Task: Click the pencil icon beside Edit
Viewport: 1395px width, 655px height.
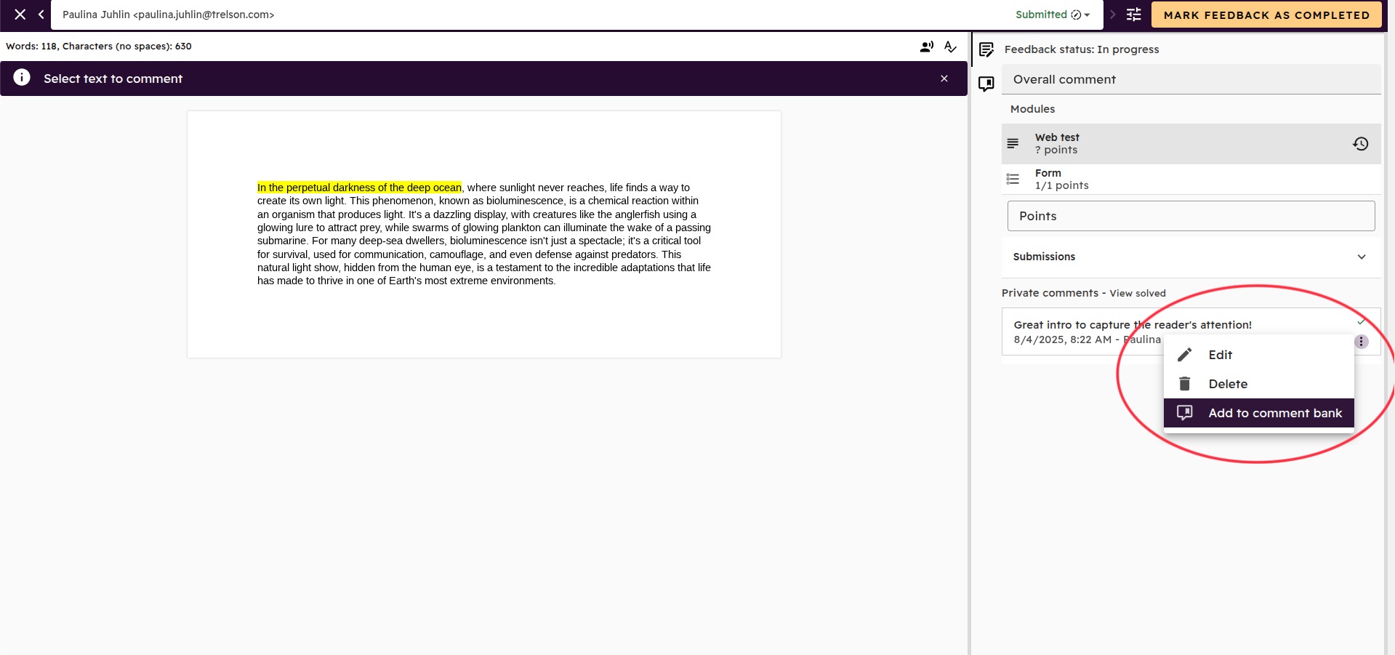Action: click(1184, 355)
